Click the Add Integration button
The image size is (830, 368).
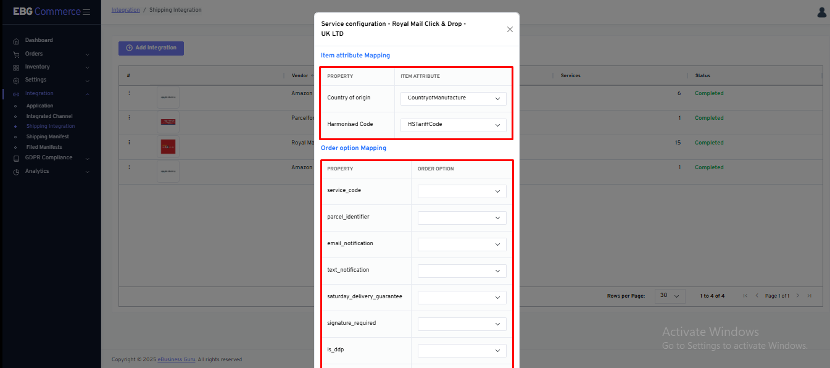[151, 48]
